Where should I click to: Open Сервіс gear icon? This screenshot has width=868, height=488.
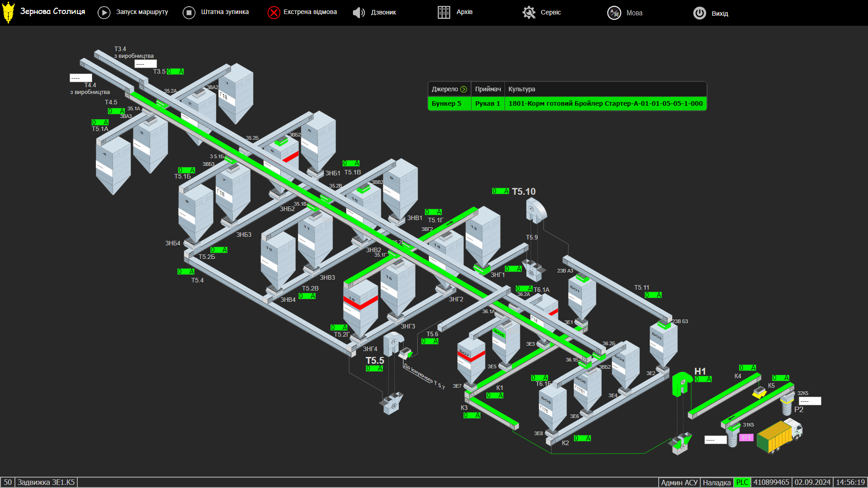(528, 13)
